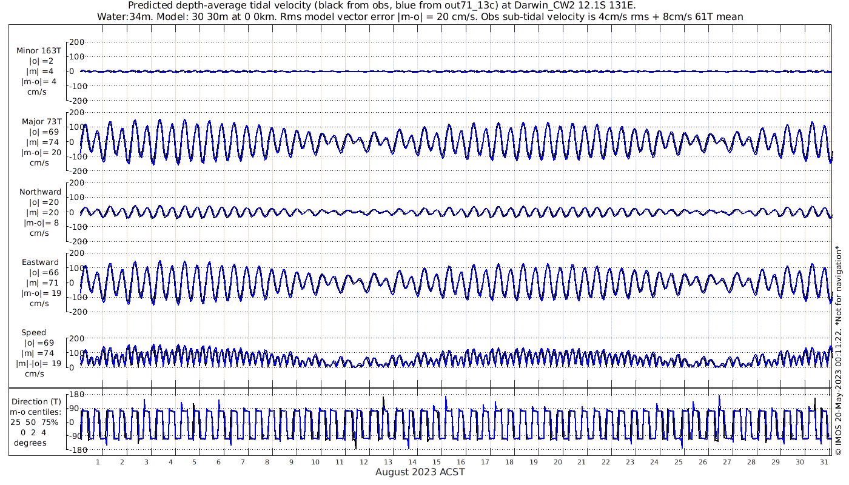Click day '8' on the date axis
This screenshot has height=485, width=849.
pos(267,462)
